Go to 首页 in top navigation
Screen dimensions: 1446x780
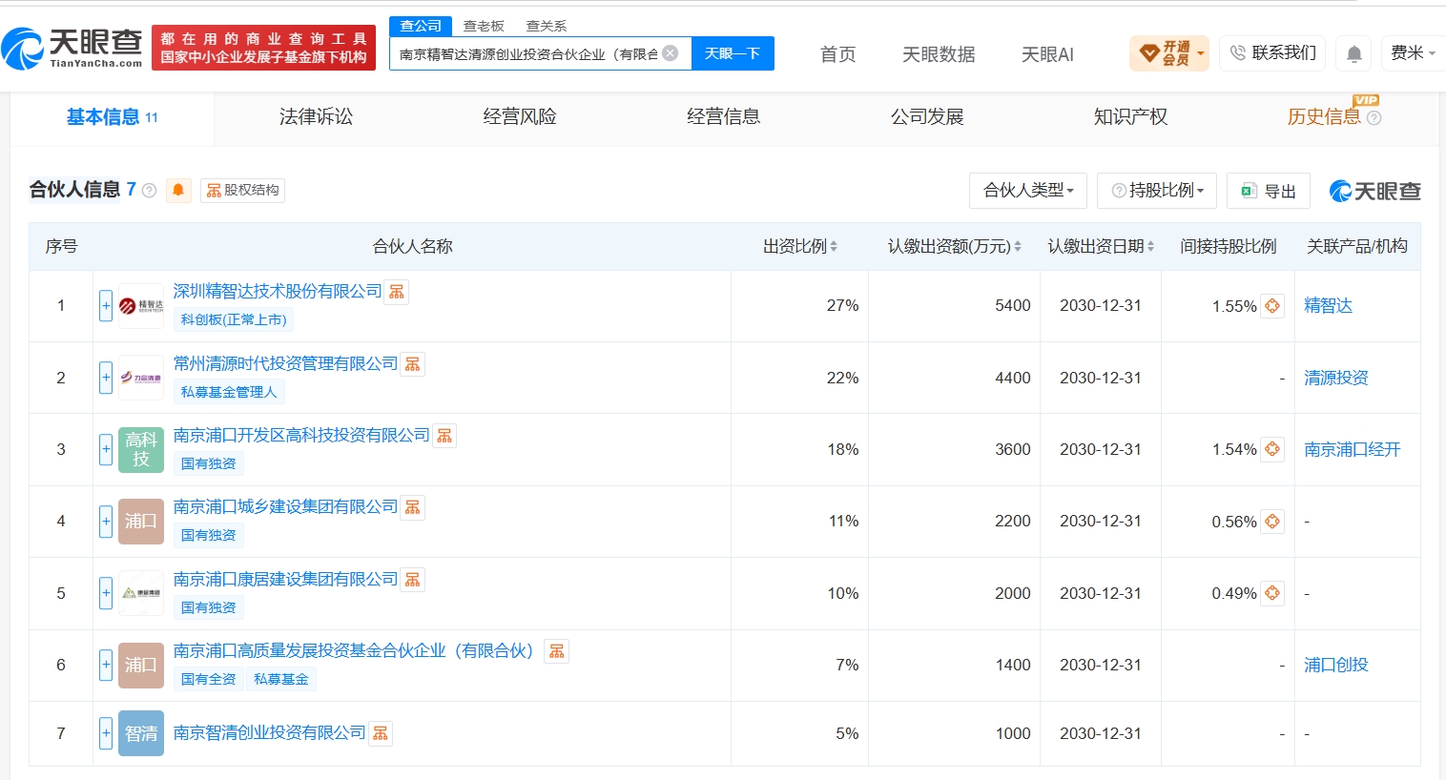838,54
